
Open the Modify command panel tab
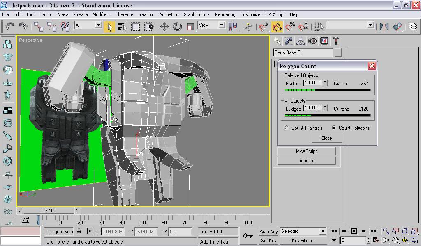pos(289,41)
